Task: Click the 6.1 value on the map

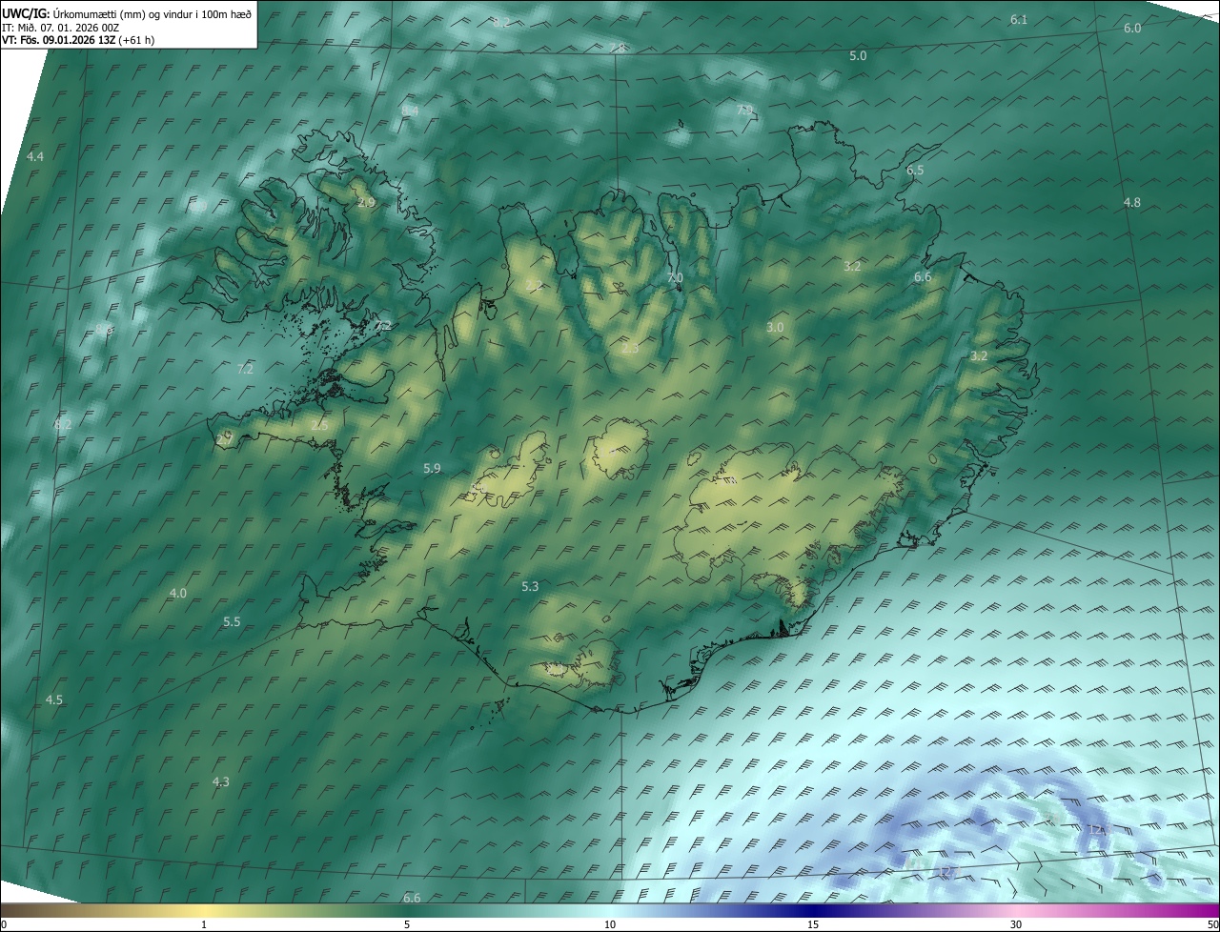Action: pos(1019,20)
